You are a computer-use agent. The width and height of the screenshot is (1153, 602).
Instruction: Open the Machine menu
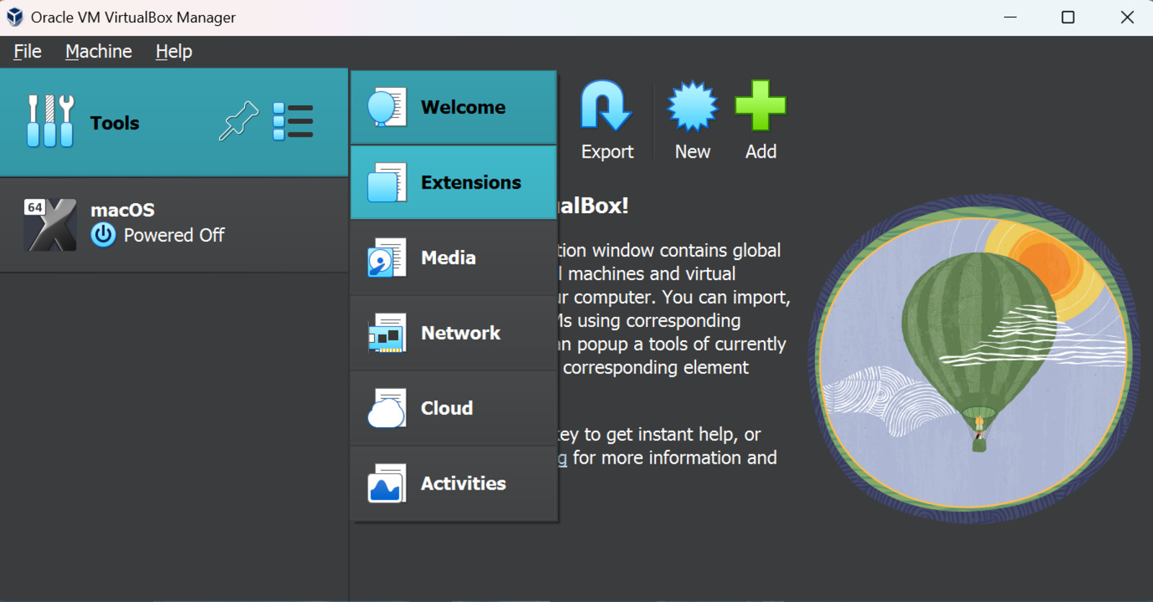coord(99,52)
